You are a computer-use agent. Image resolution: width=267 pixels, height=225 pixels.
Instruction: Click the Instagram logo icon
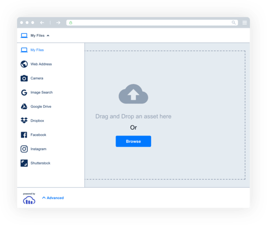pyautogui.click(x=24, y=149)
